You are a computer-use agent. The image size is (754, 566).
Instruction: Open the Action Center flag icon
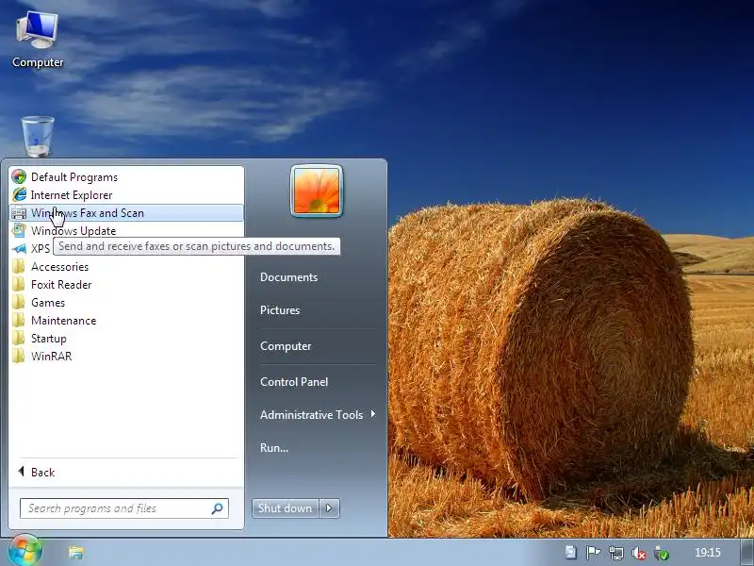click(593, 553)
